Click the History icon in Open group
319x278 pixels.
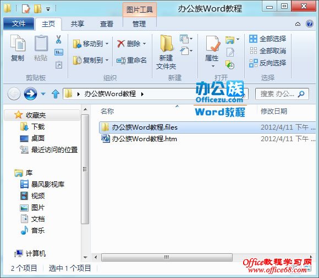pos(230,65)
